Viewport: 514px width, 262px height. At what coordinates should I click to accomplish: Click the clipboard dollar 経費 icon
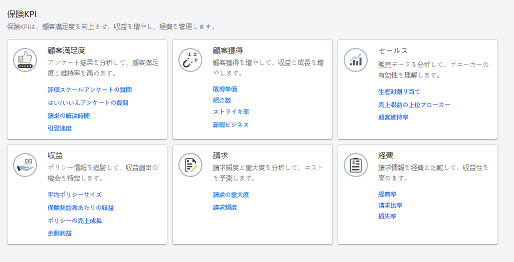click(x=356, y=165)
